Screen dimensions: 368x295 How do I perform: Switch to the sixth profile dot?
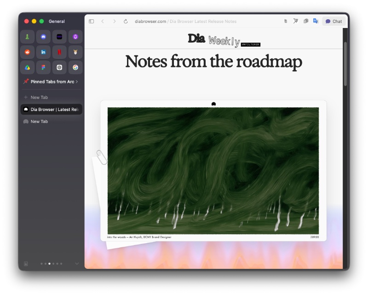tap(61, 264)
